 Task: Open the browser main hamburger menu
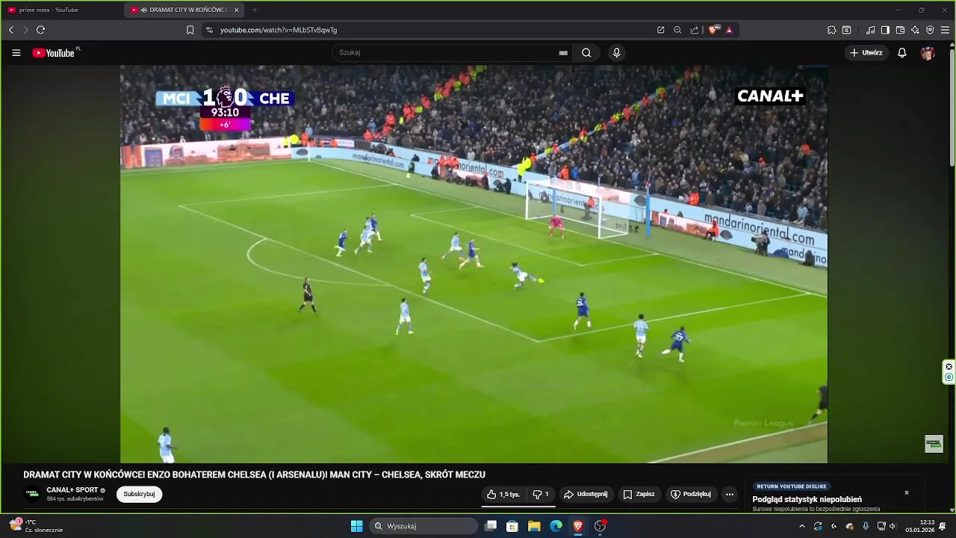coord(945,30)
